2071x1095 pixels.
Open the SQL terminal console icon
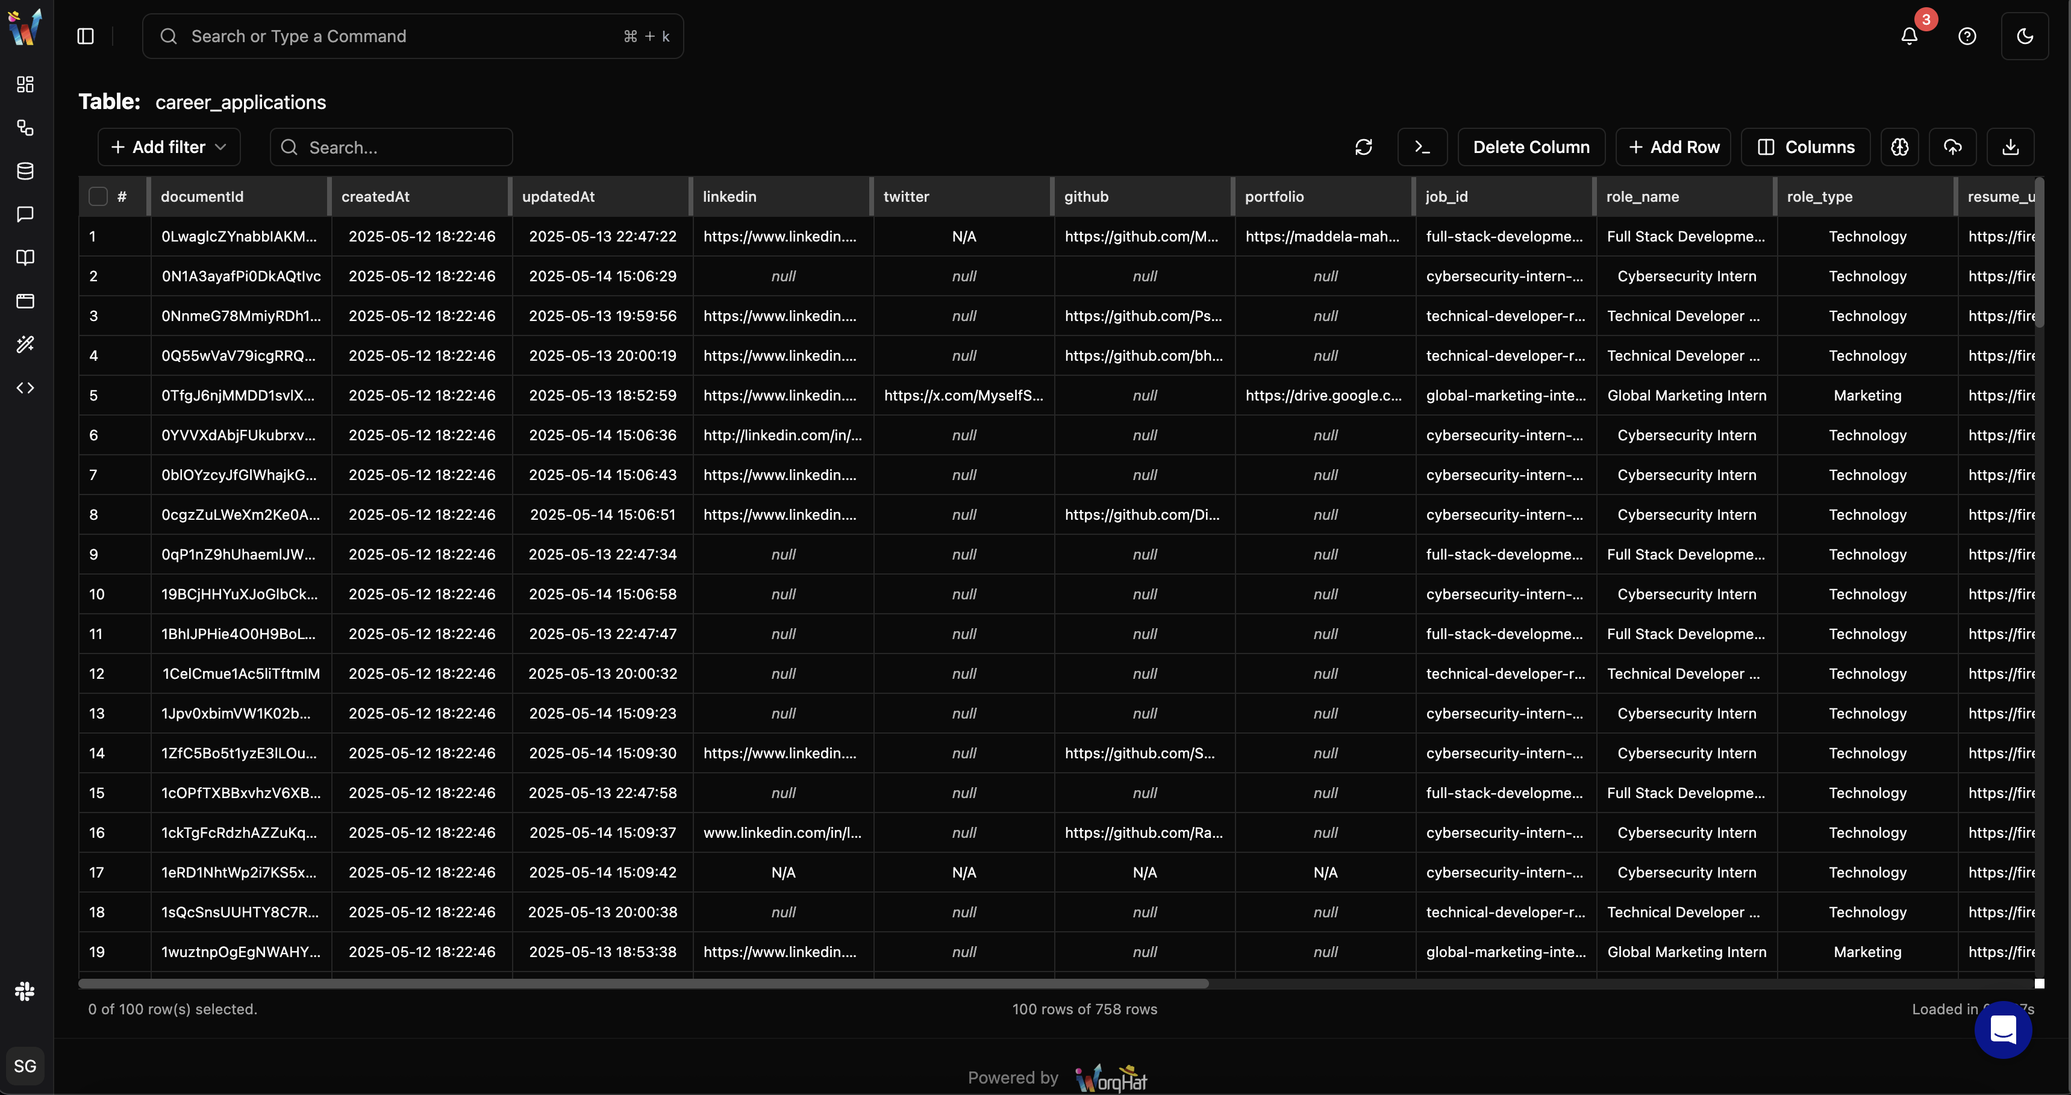(x=1422, y=147)
